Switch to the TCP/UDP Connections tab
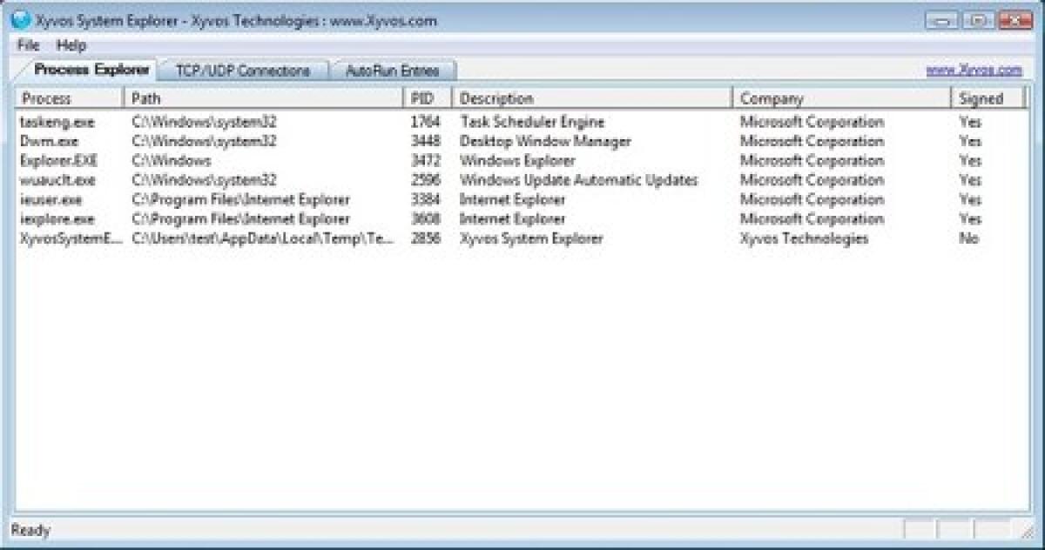This screenshot has height=550, width=1045. [x=243, y=70]
